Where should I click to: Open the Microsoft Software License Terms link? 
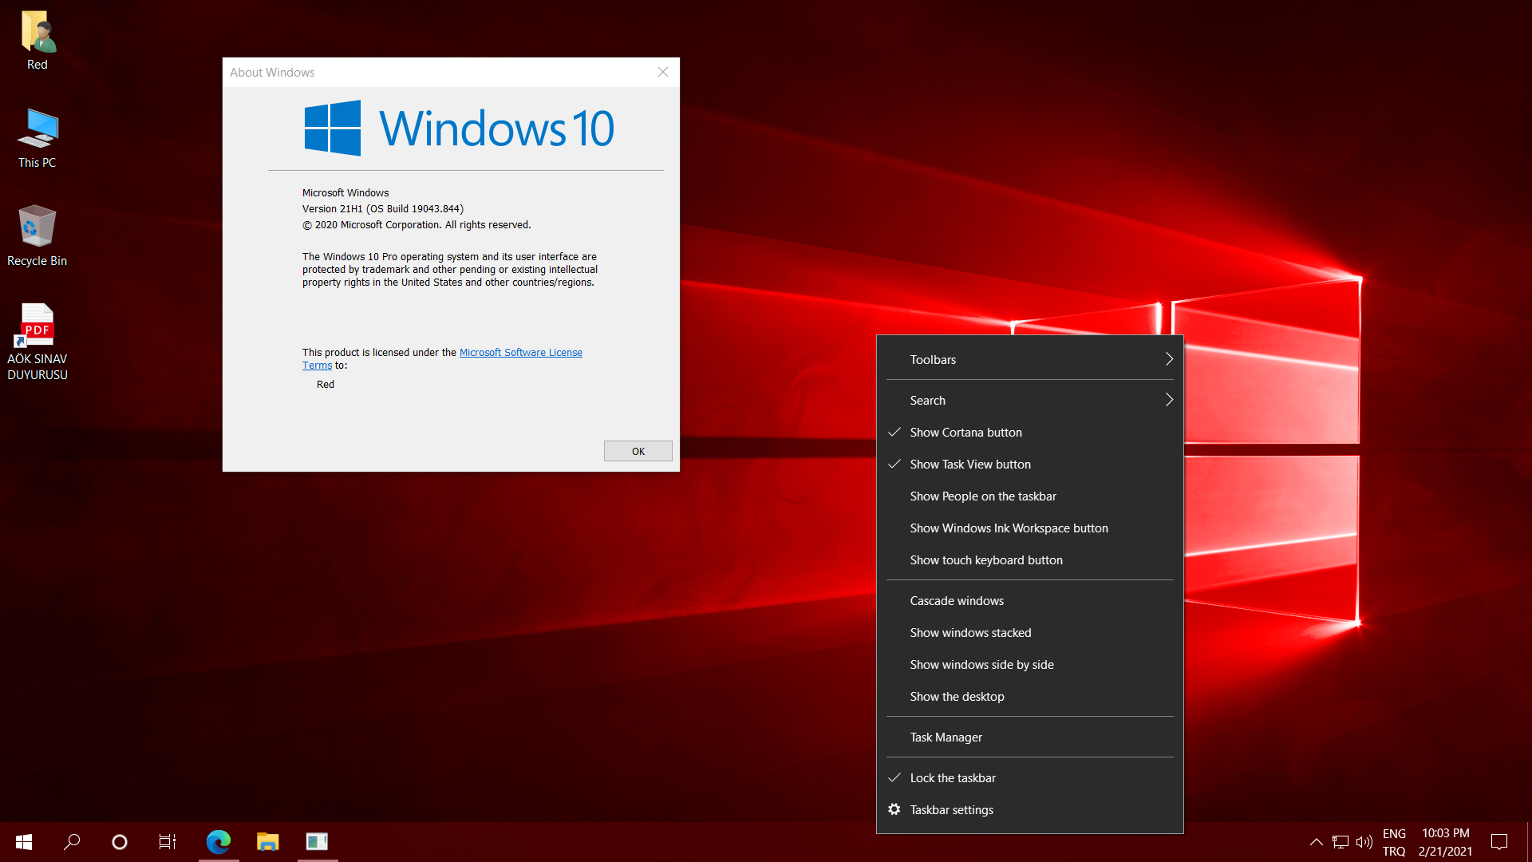(520, 353)
